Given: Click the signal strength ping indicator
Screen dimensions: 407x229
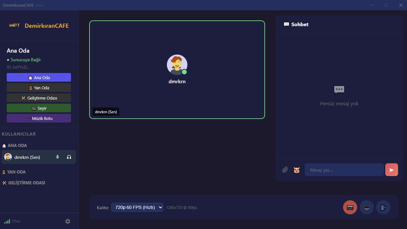Looking at the screenshot, I should click(x=7, y=221).
